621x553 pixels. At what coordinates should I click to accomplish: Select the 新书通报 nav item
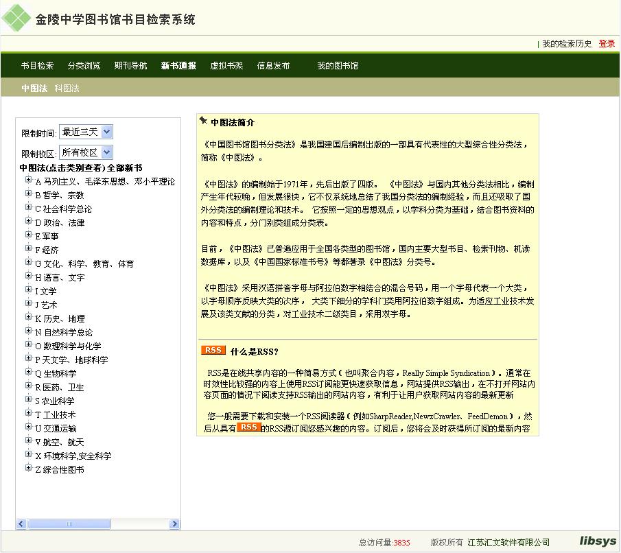[178, 66]
